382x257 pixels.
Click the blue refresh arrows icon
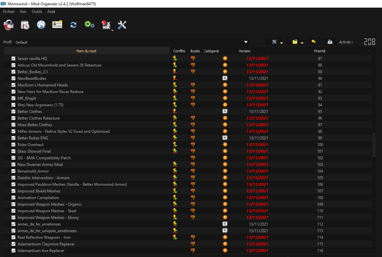click(x=73, y=25)
